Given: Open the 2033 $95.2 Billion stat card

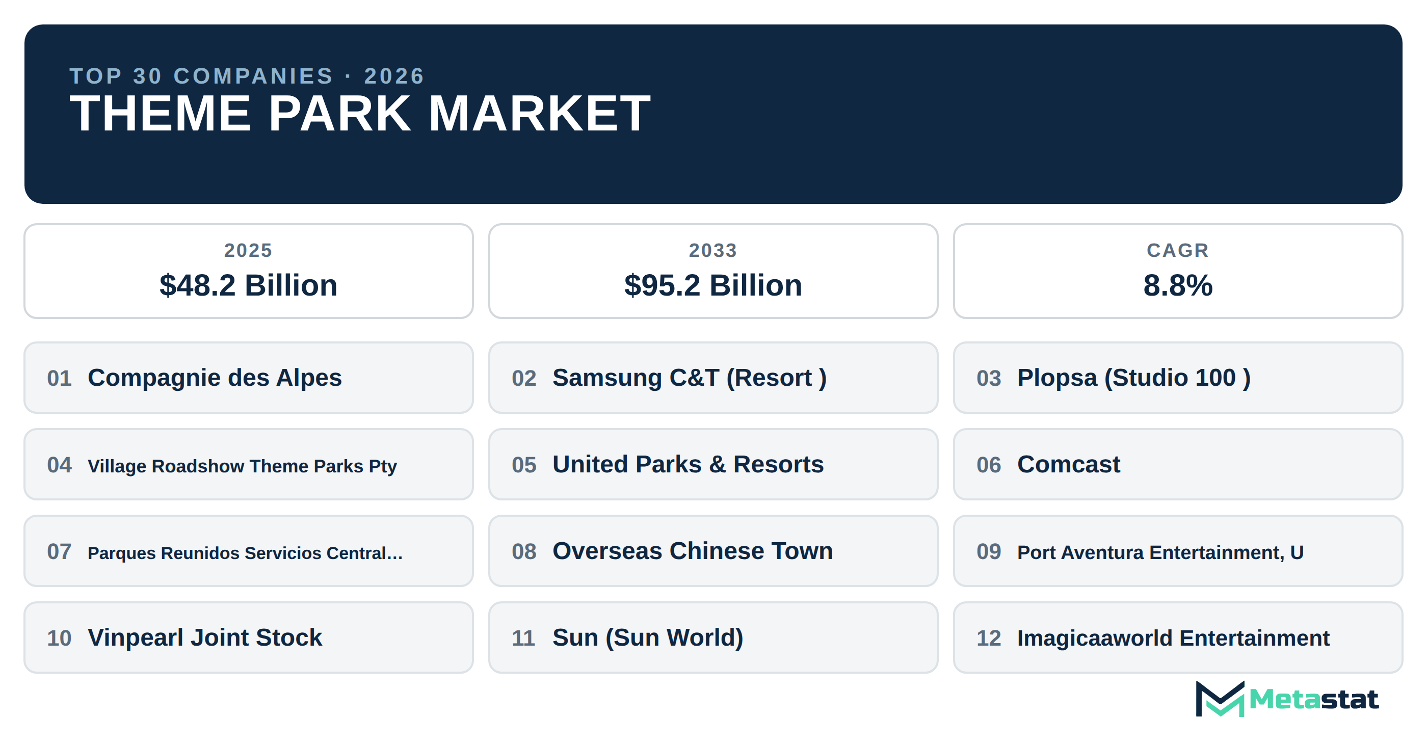Looking at the screenshot, I should [713, 271].
